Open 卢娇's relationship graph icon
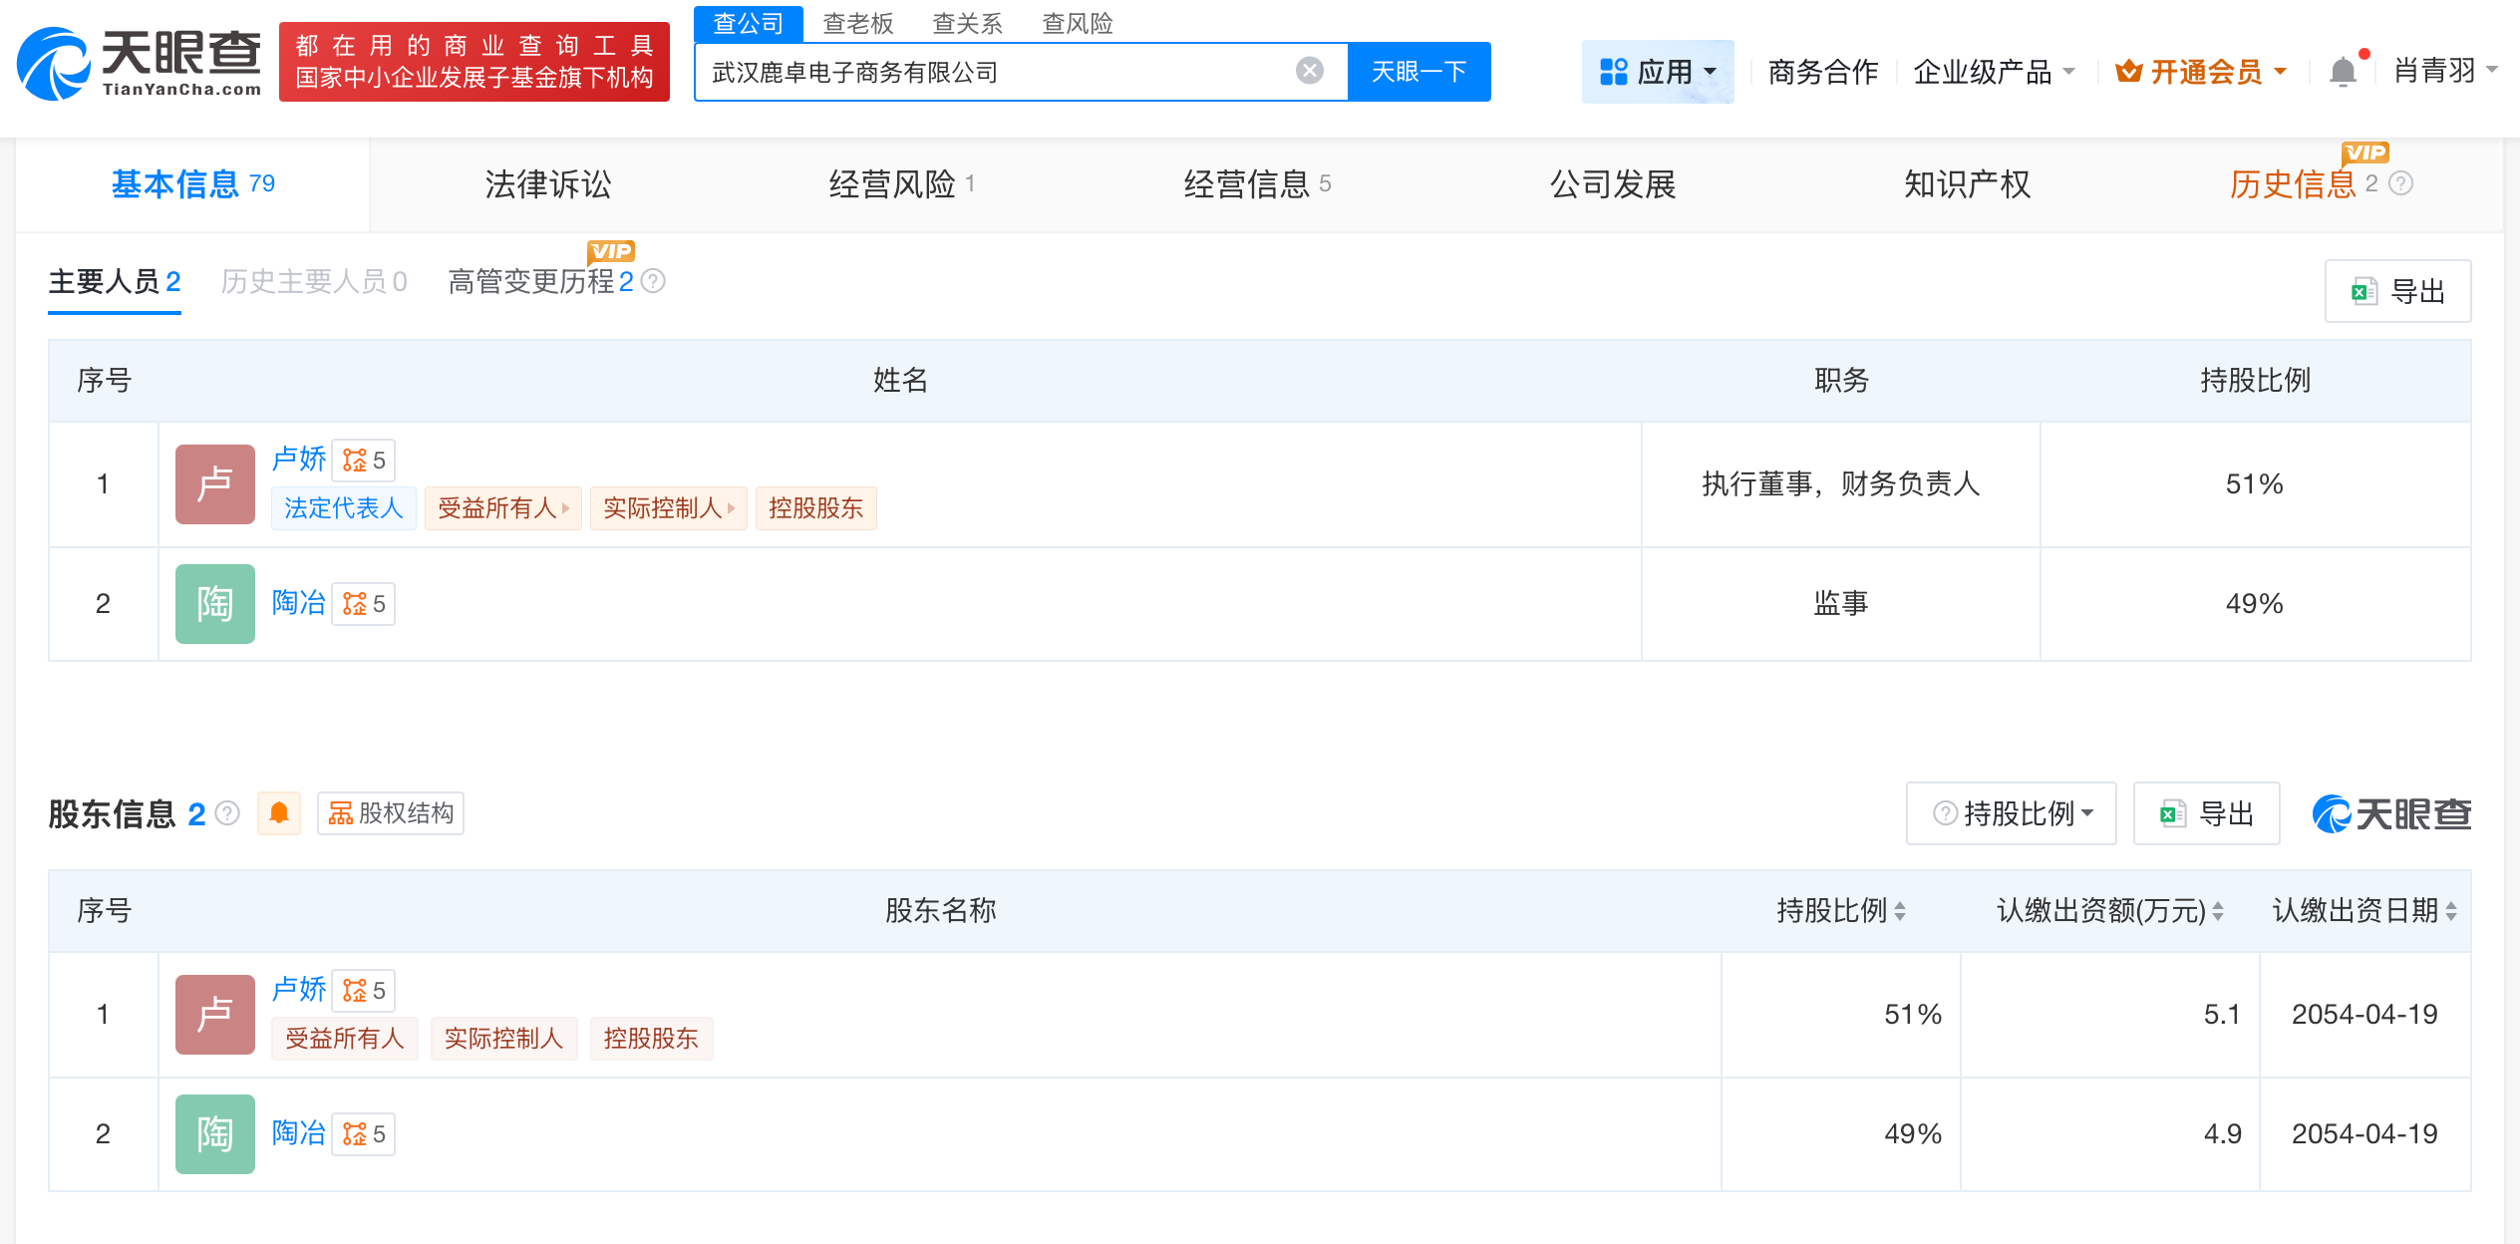 point(356,460)
